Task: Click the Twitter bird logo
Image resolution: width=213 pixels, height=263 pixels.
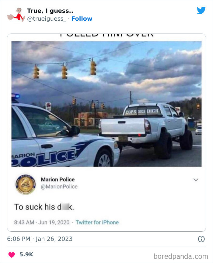Action: [201, 10]
